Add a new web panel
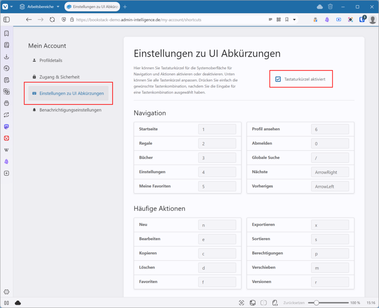Image resolution: width=379 pixels, height=308 pixels. coord(7,173)
